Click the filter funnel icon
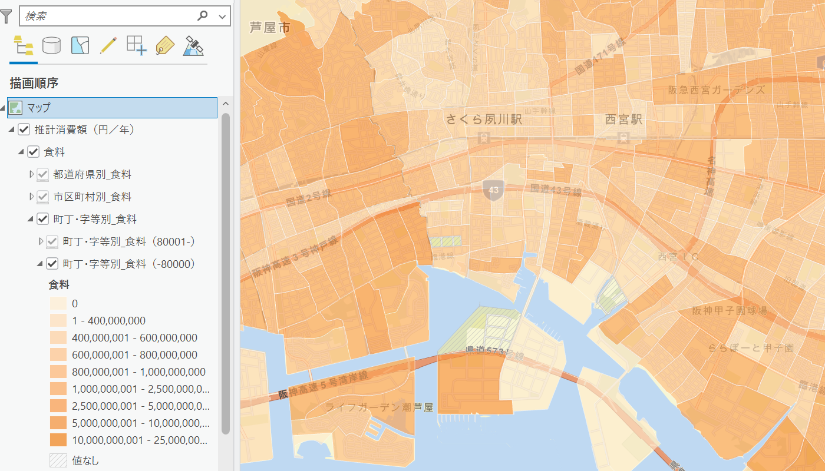Screen dimensions: 825x471 coord(6,16)
